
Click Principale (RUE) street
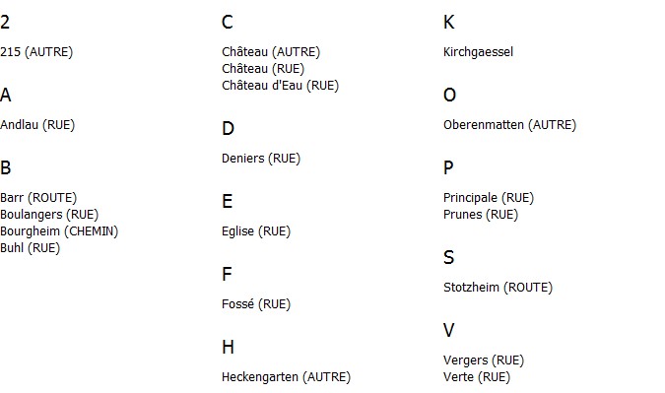(x=489, y=198)
